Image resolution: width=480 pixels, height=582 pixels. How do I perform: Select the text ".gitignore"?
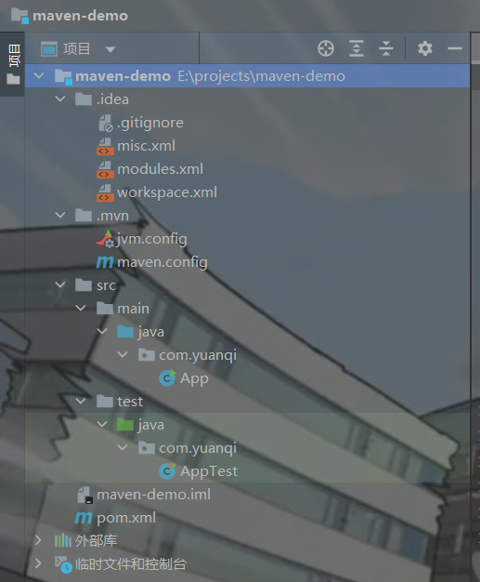[150, 123]
